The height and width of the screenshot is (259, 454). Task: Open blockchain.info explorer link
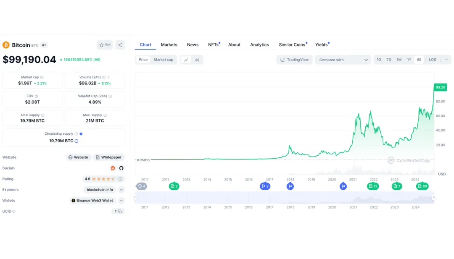tap(100, 190)
